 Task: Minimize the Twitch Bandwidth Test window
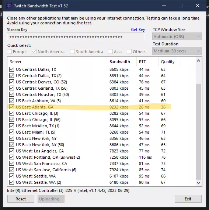(164, 6)
